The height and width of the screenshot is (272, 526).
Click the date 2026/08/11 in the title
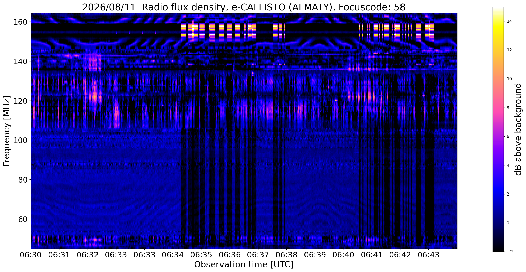(109, 7)
